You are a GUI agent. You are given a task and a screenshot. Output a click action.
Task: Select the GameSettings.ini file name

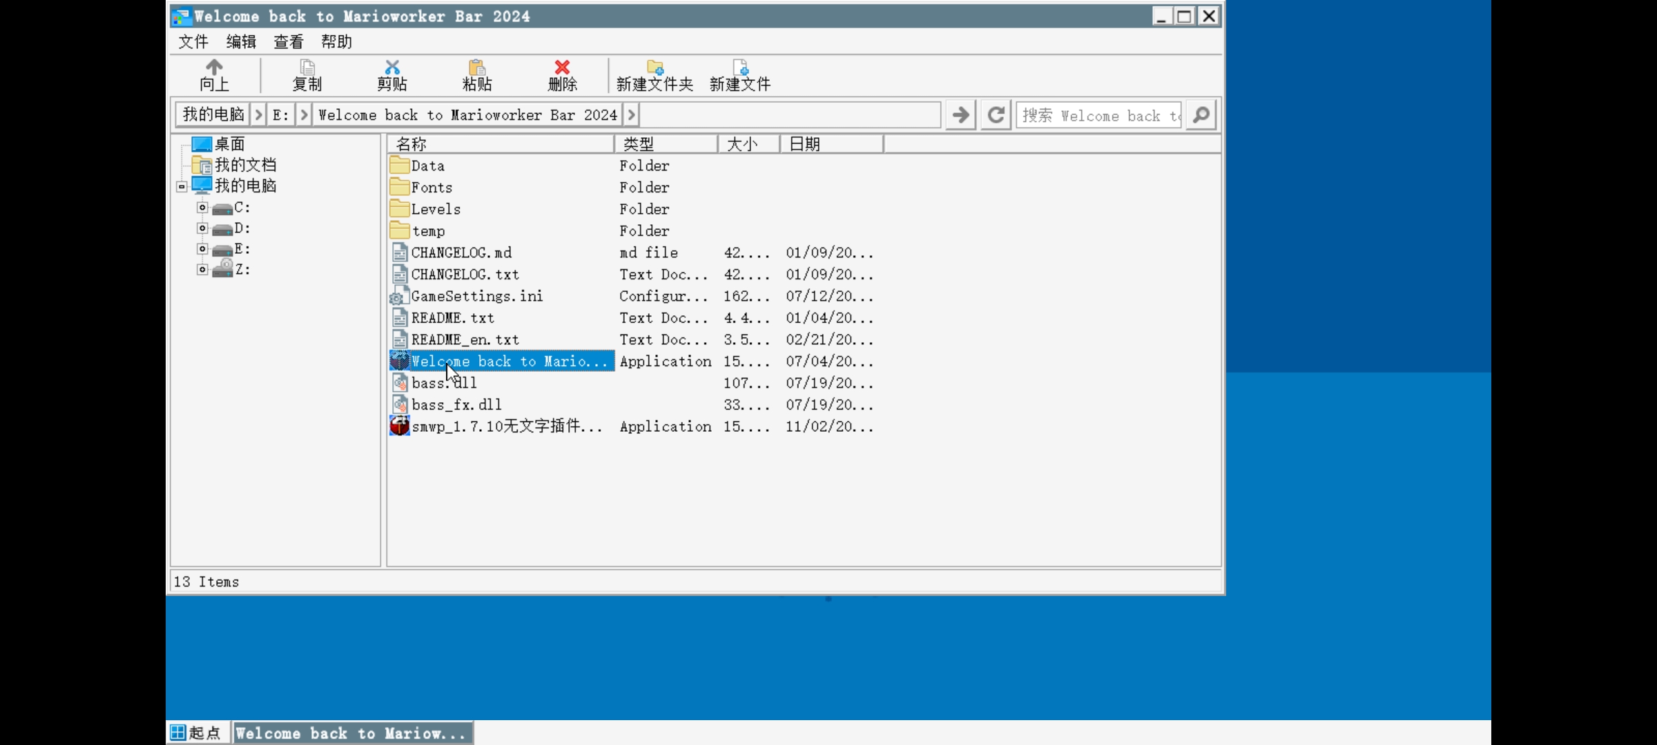click(477, 296)
